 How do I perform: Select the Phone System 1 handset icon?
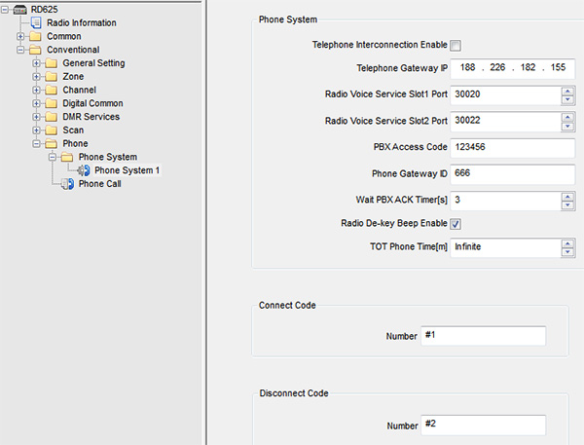click(x=84, y=170)
